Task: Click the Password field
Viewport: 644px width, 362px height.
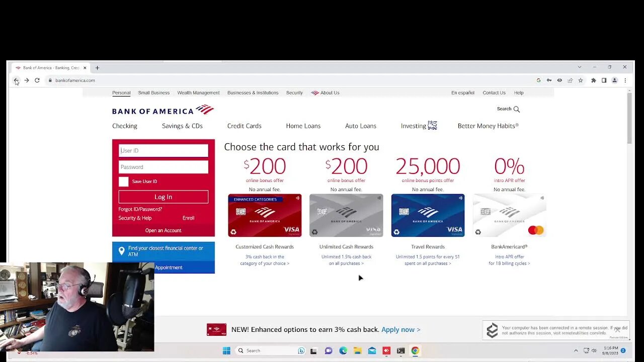Action: [x=164, y=167]
